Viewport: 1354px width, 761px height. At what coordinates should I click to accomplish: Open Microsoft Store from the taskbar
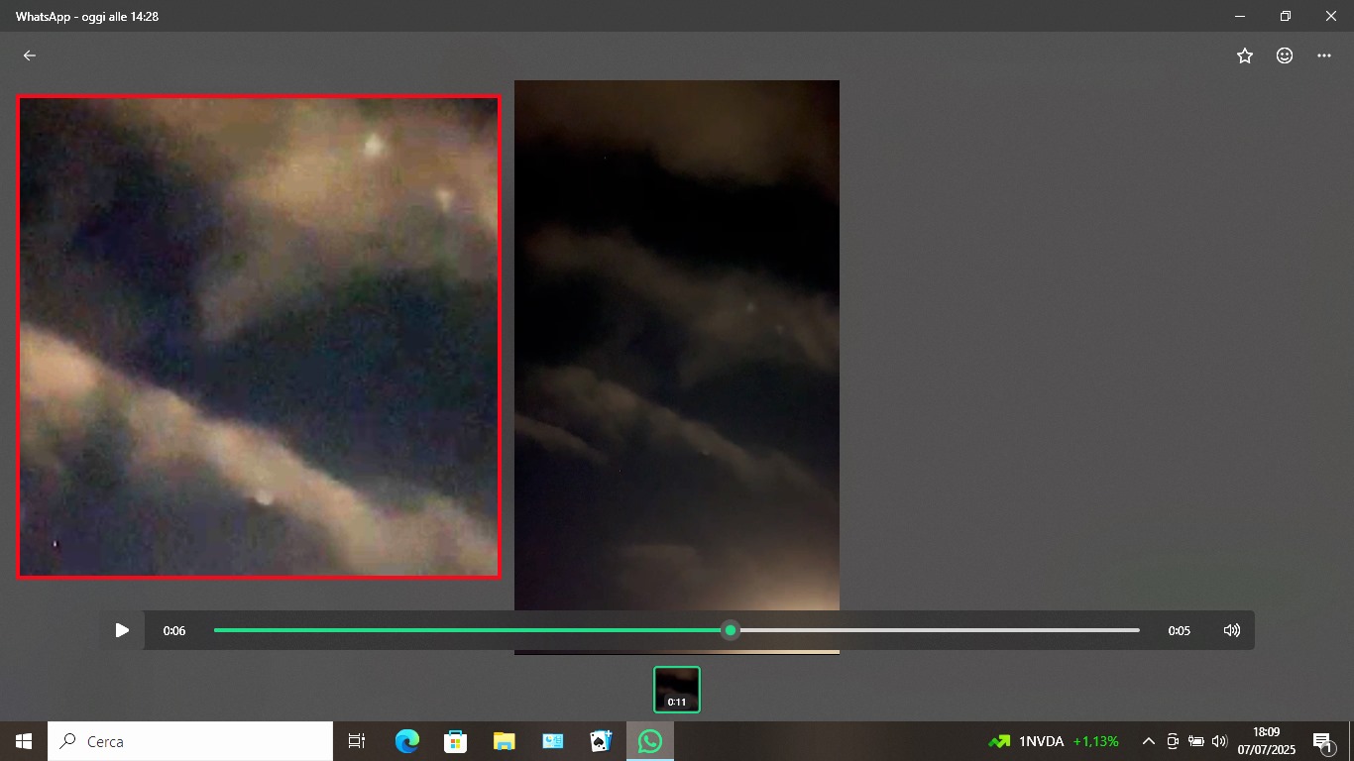pyautogui.click(x=455, y=741)
